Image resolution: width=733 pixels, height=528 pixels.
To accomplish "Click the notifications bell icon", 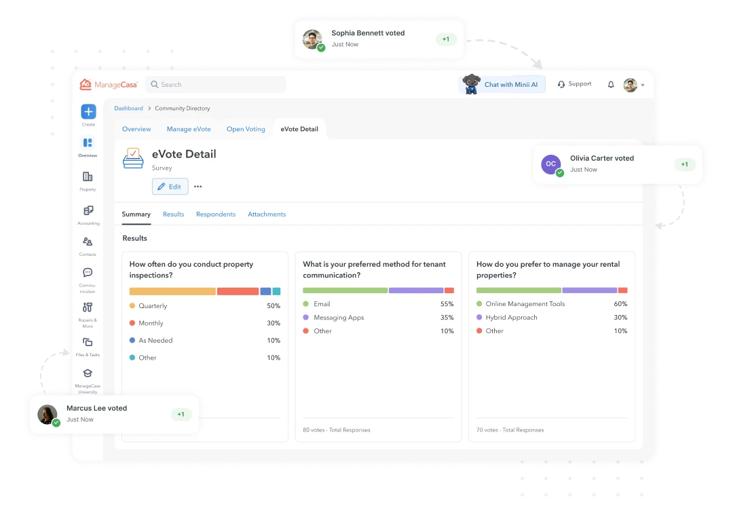I will pos(611,85).
